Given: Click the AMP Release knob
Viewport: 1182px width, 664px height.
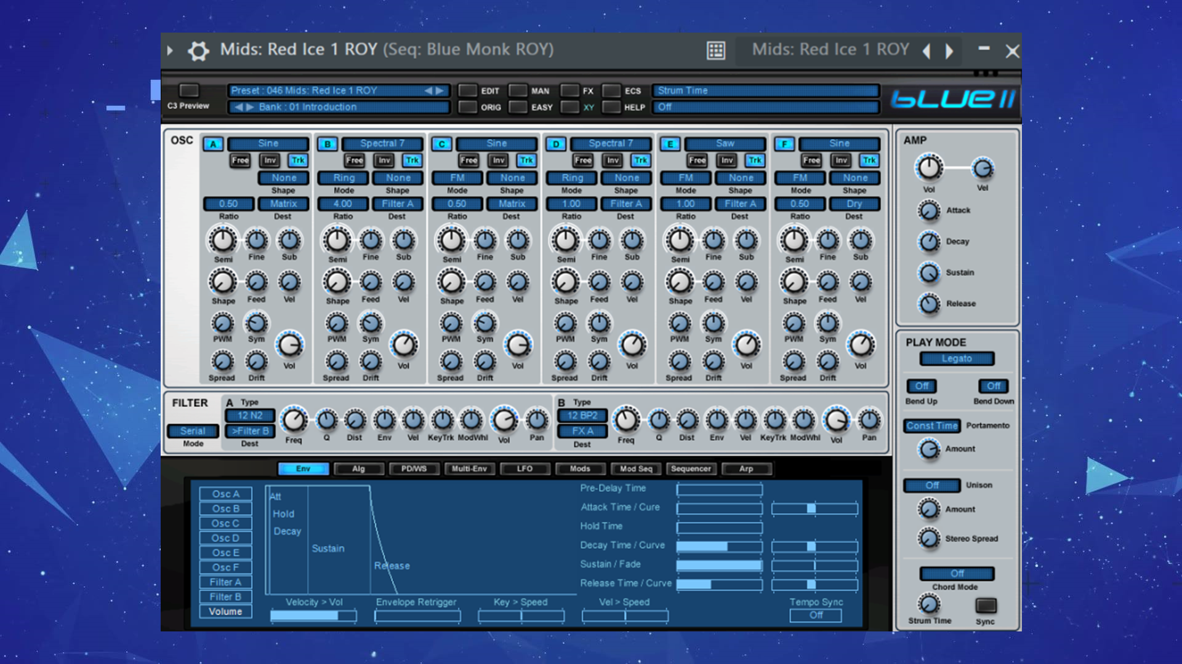Looking at the screenshot, I should [x=929, y=304].
